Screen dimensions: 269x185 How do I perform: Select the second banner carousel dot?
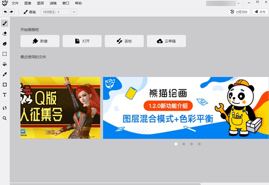pos(183,144)
